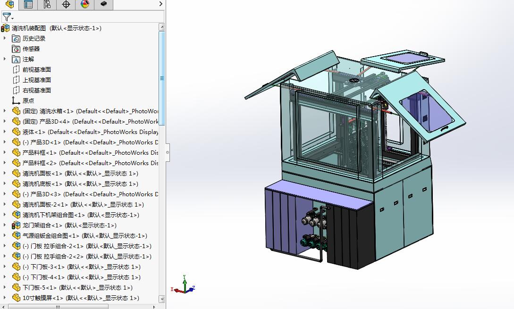Open the FeatureManager design tree tab
This screenshot has height=309, width=514.
(9, 4)
